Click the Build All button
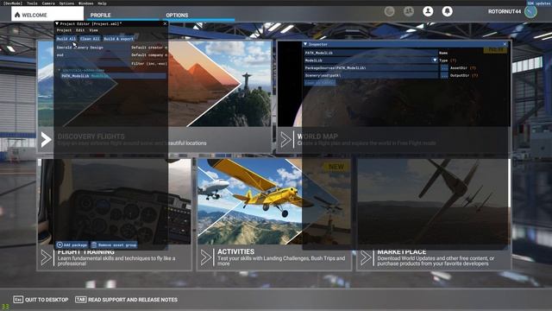The height and width of the screenshot is (311, 552). coord(66,39)
